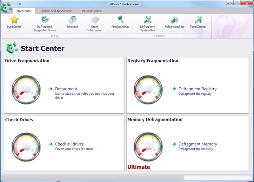Click the Start Center heading logo
254x182 pixels.
[x=12, y=48]
